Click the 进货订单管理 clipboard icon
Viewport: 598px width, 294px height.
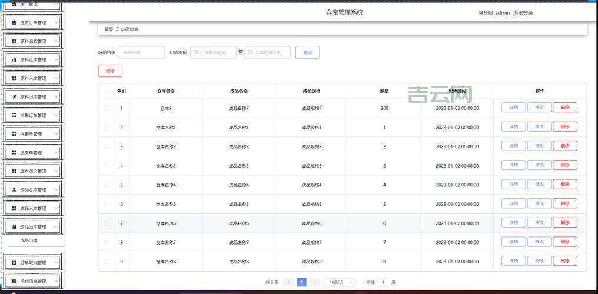[14, 22]
